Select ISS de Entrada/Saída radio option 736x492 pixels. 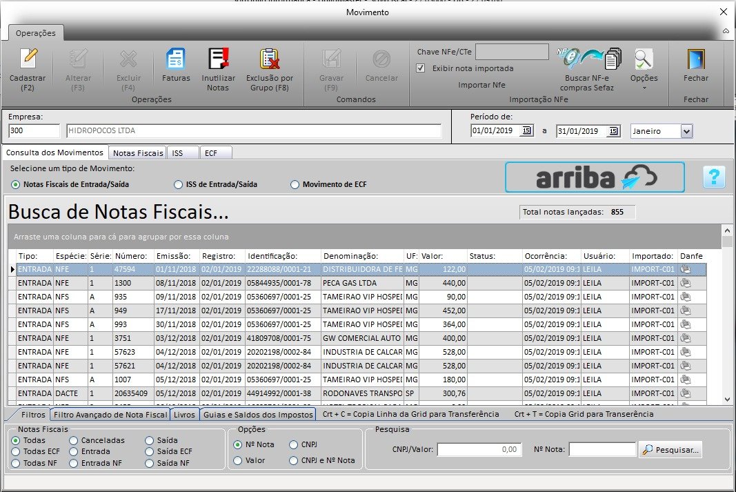tap(179, 184)
